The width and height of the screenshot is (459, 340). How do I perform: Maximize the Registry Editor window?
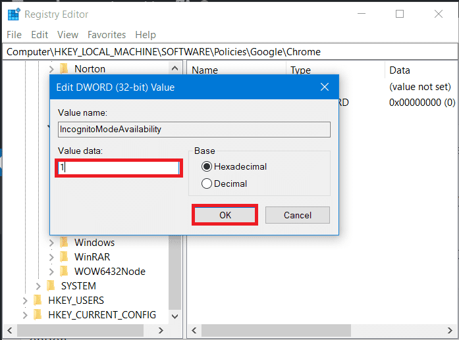click(x=400, y=14)
